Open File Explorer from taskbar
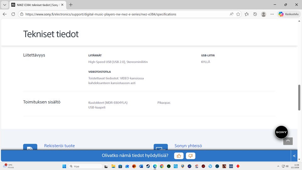Viewport: 302px width, 170px height. point(113,166)
